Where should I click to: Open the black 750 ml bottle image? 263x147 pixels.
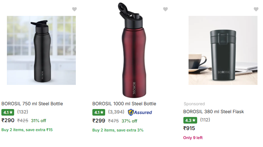[41, 50]
